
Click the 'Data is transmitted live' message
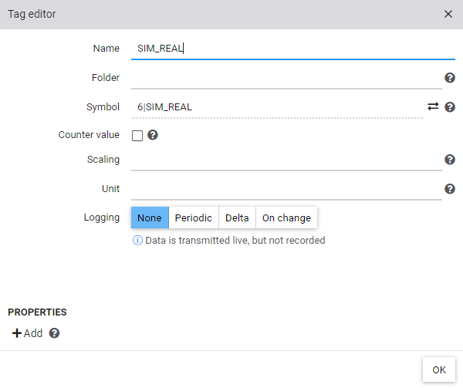pyautogui.click(x=235, y=241)
